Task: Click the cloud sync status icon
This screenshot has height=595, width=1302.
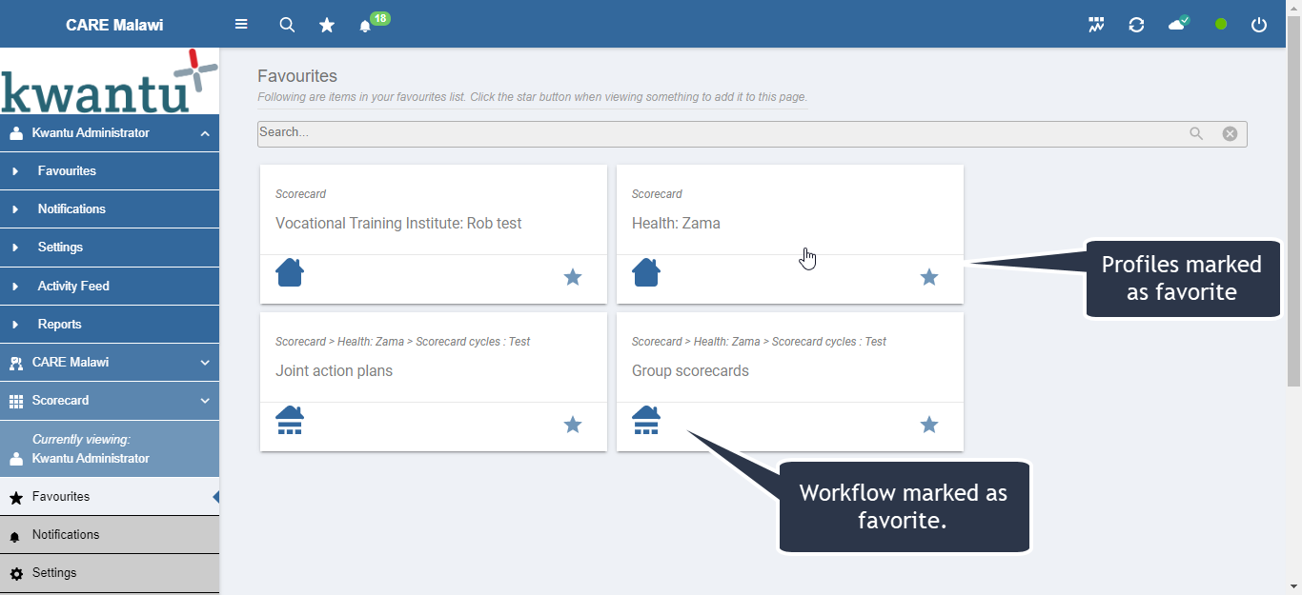Action: 1179,24
